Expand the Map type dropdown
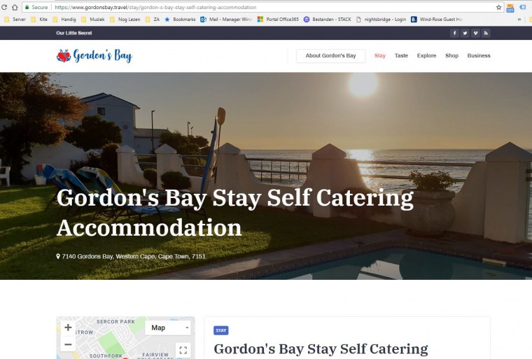This screenshot has height=359, width=532. tap(168, 328)
